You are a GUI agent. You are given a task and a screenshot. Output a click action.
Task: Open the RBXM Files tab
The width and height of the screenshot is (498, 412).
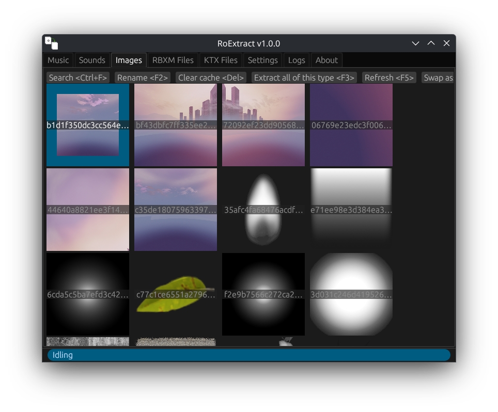point(173,60)
